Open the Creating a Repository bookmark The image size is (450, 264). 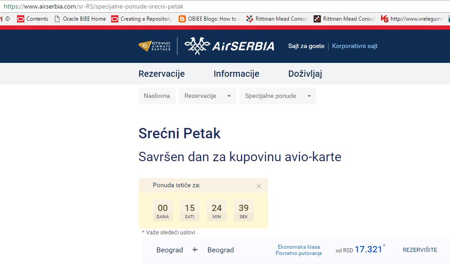point(141,19)
